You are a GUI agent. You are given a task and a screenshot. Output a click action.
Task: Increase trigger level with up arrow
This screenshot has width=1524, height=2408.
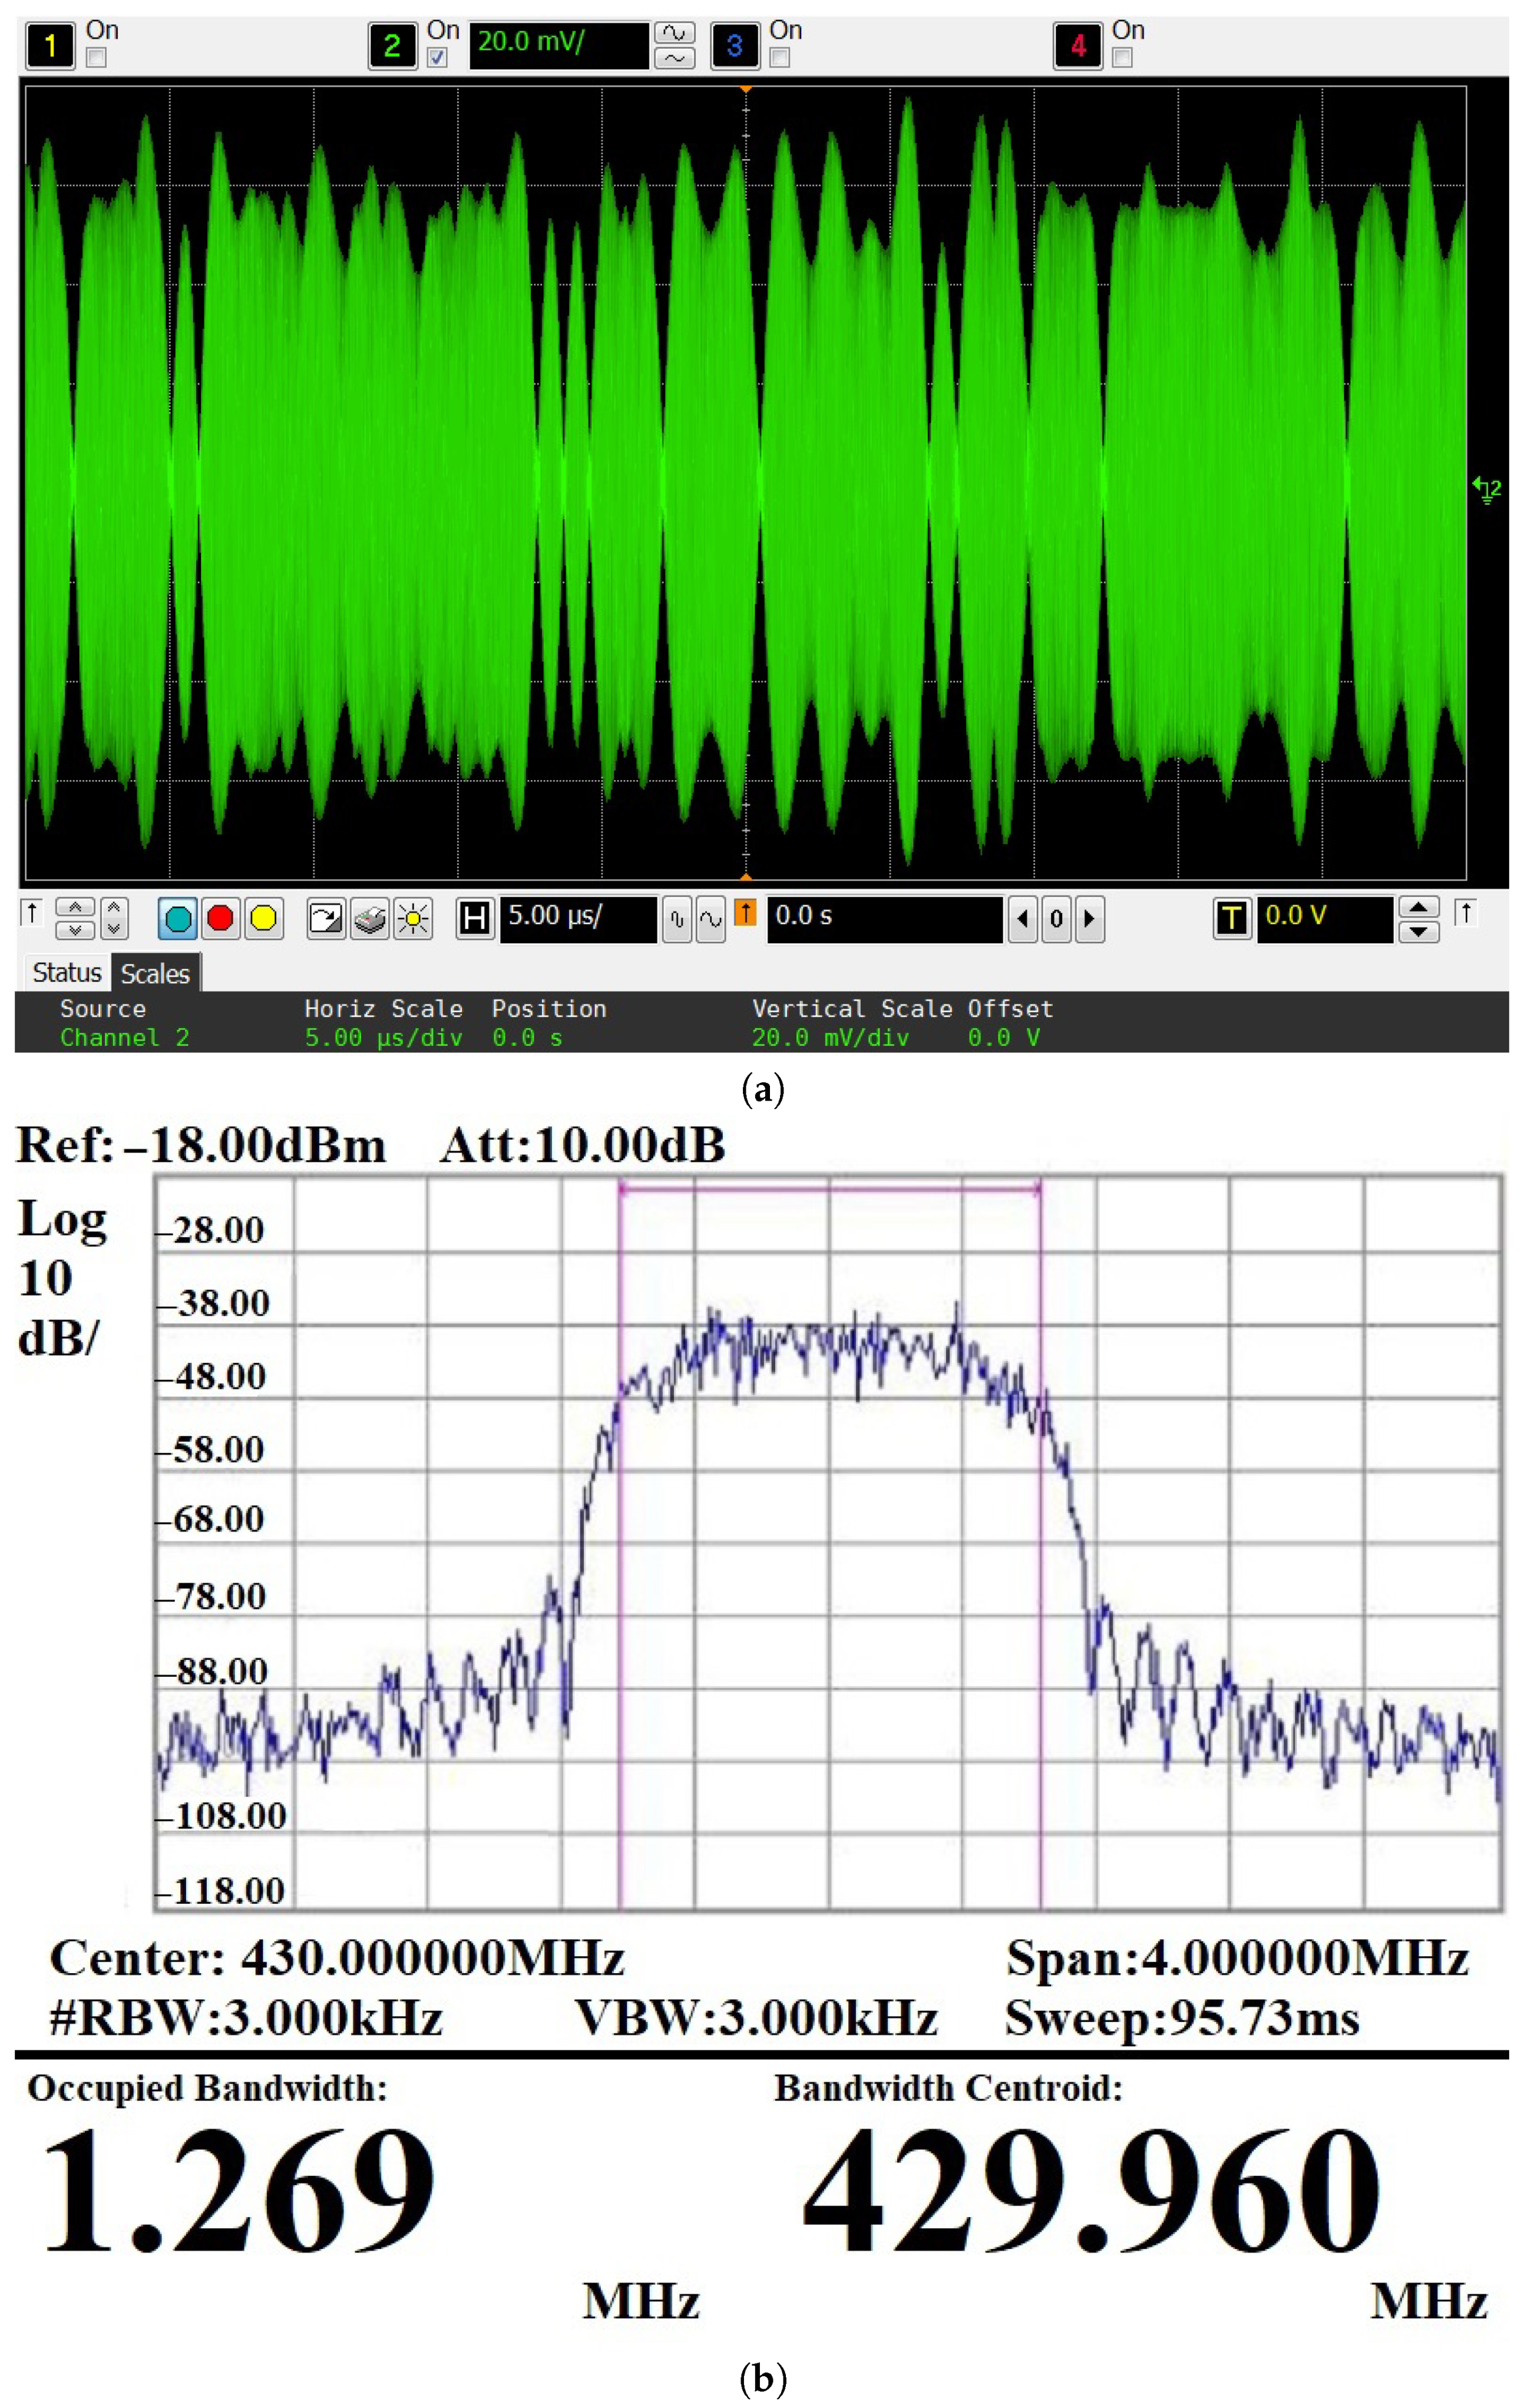click(1418, 907)
